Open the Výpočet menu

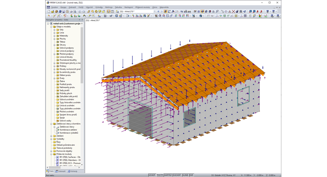point(89,7)
